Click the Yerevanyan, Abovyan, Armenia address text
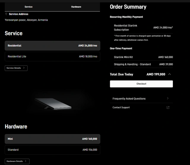Image resolution: width=190 pixels, height=165 pixels. point(26,20)
